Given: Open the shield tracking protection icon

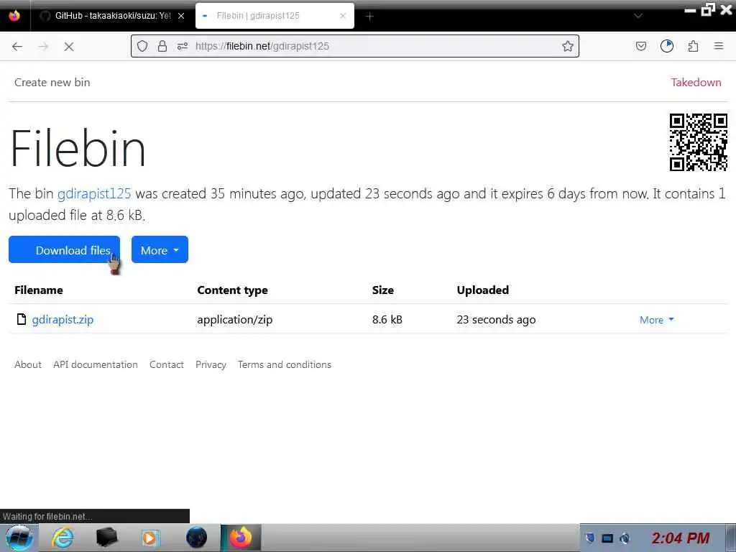Looking at the screenshot, I should coord(142,46).
